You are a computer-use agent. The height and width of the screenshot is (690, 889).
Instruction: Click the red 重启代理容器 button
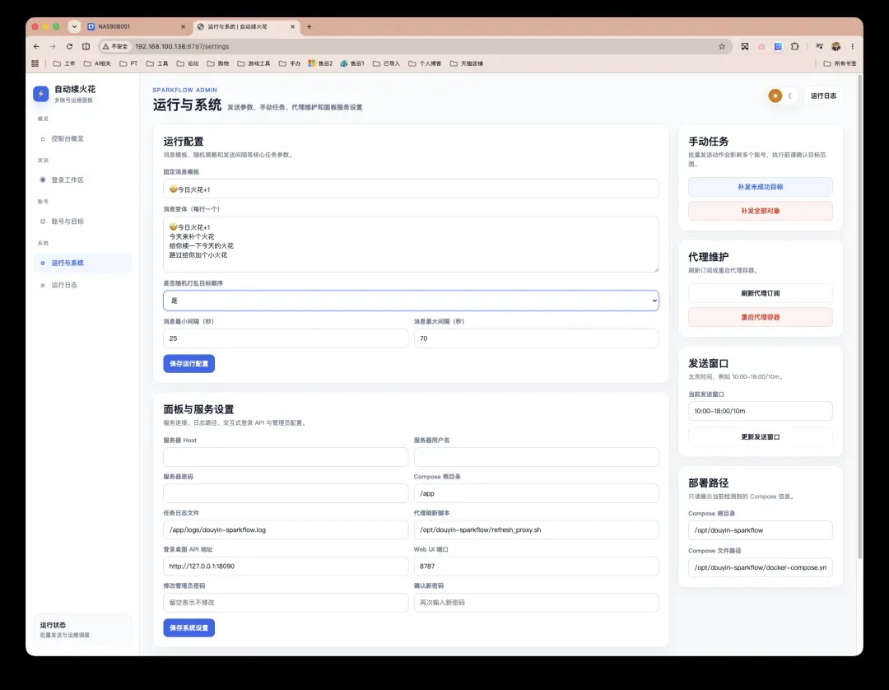tap(761, 317)
